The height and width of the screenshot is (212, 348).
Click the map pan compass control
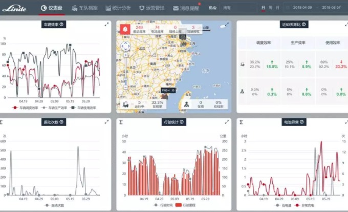click(x=125, y=46)
